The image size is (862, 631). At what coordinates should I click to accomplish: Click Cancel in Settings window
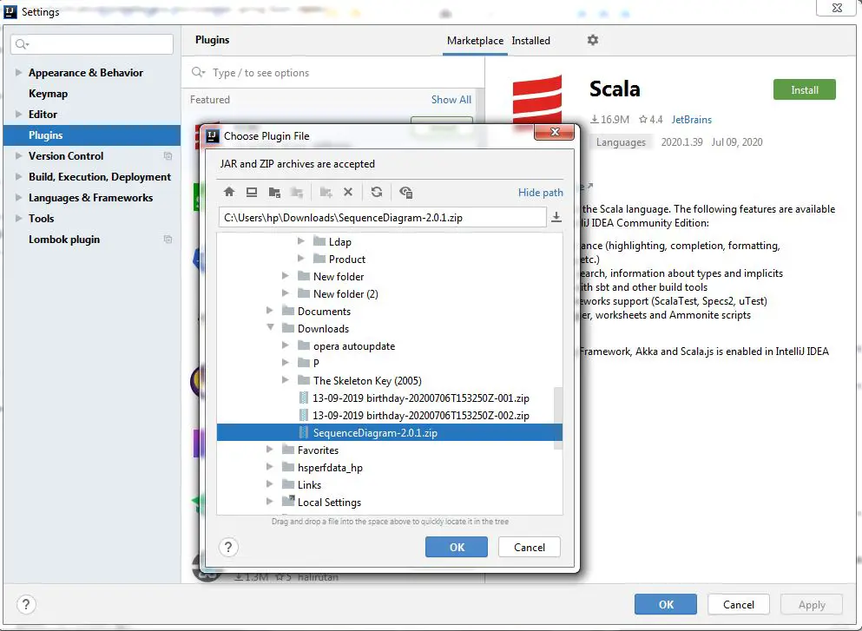pos(739,605)
